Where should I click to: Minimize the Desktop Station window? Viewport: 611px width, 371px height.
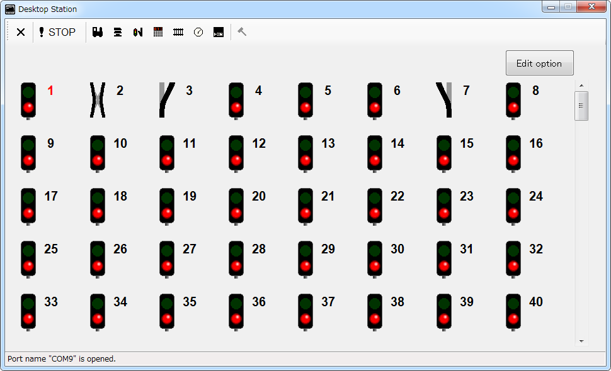(x=551, y=7)
